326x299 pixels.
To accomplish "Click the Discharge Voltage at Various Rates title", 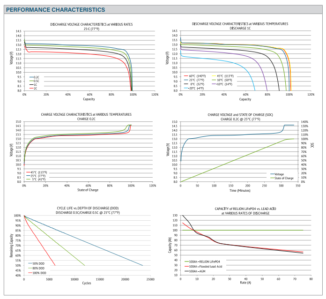I will 89,24.
